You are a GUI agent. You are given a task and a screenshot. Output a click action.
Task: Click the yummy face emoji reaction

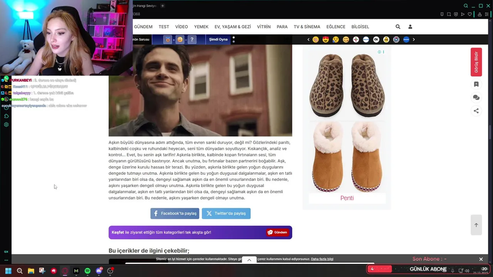(x=346, y=39)
